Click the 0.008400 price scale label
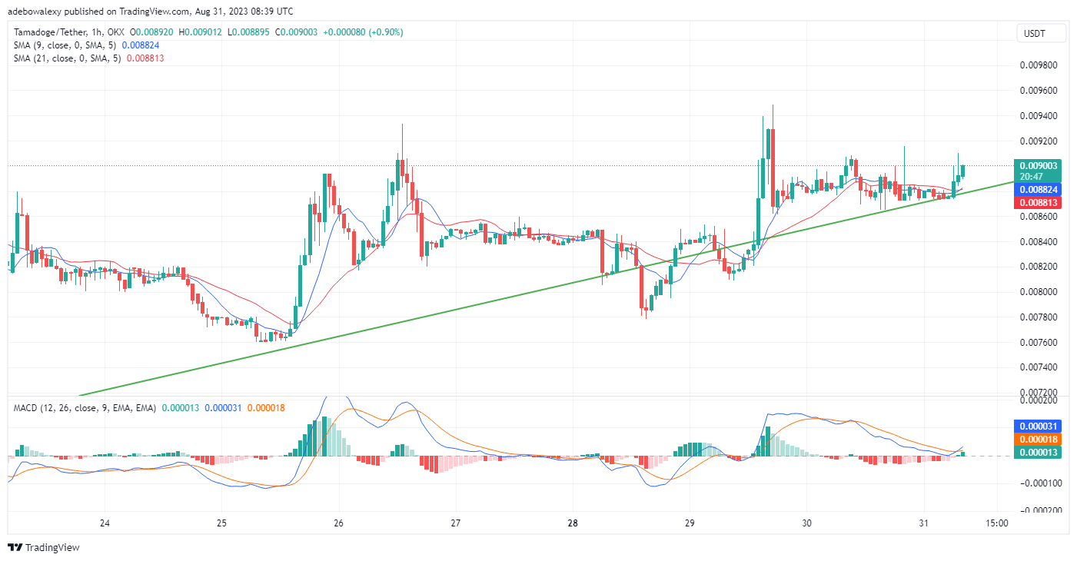Image resolution: width=1077 pixels, height=561 pixels. (1039, 242)
